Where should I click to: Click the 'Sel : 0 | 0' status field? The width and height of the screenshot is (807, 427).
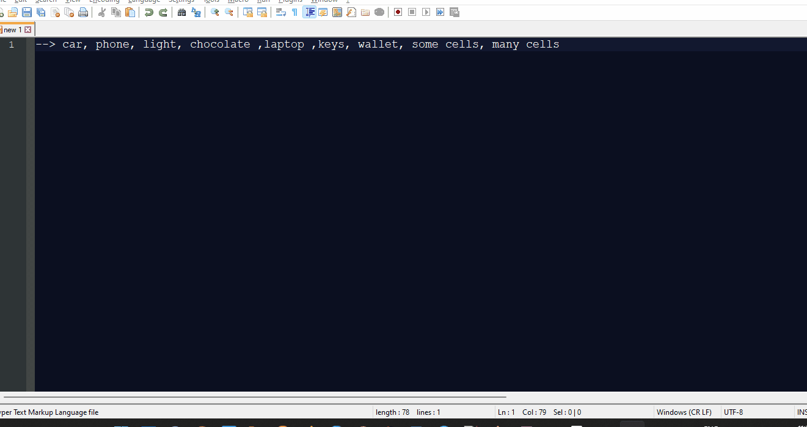(x=568, y=412)
